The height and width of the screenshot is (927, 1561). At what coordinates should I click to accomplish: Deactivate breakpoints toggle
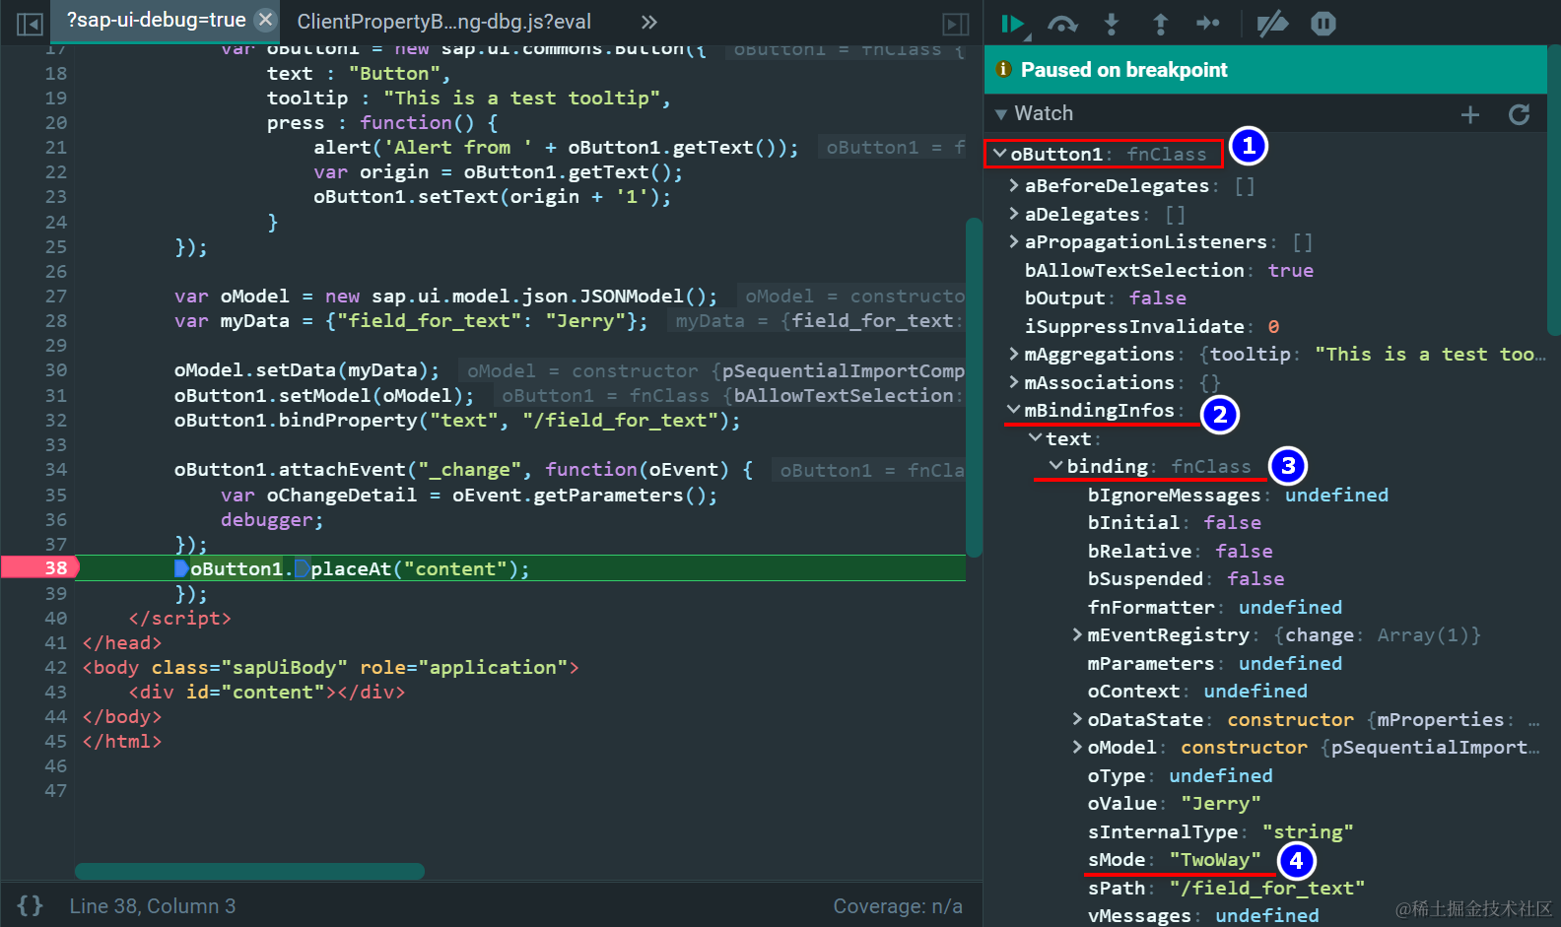coord(1272,24)
